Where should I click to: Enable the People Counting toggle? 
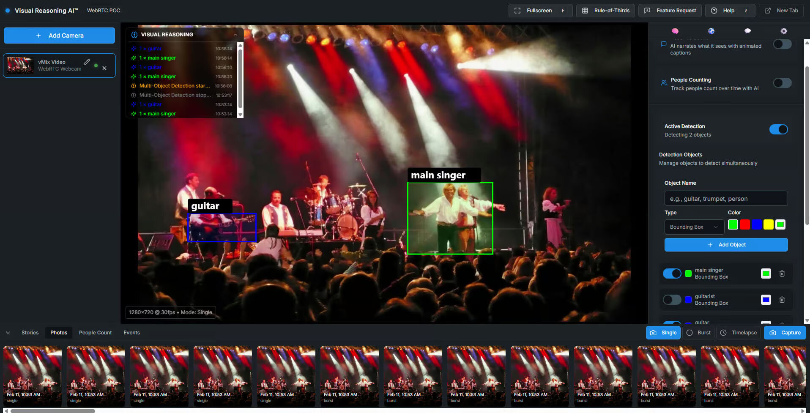[x=782, y=83]
